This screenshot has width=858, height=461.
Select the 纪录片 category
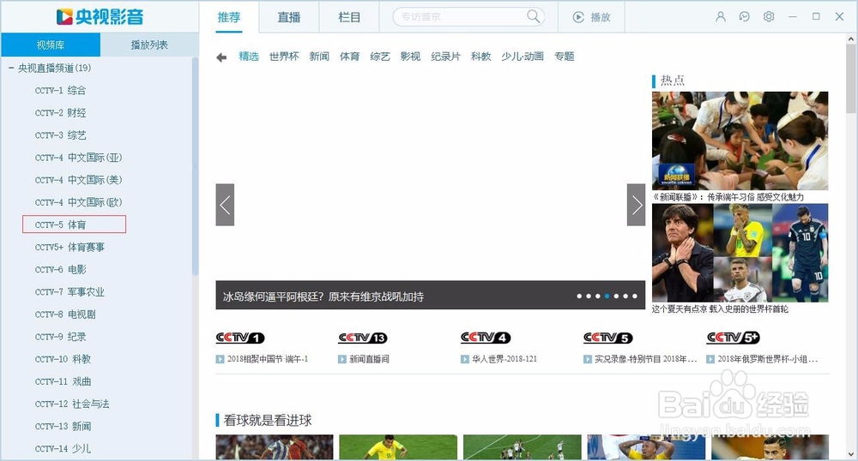tap(446, 57)
